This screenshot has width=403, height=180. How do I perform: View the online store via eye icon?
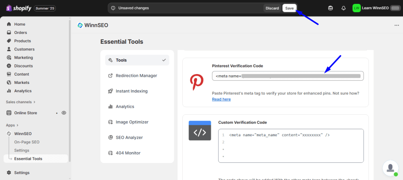click(64, 113)
